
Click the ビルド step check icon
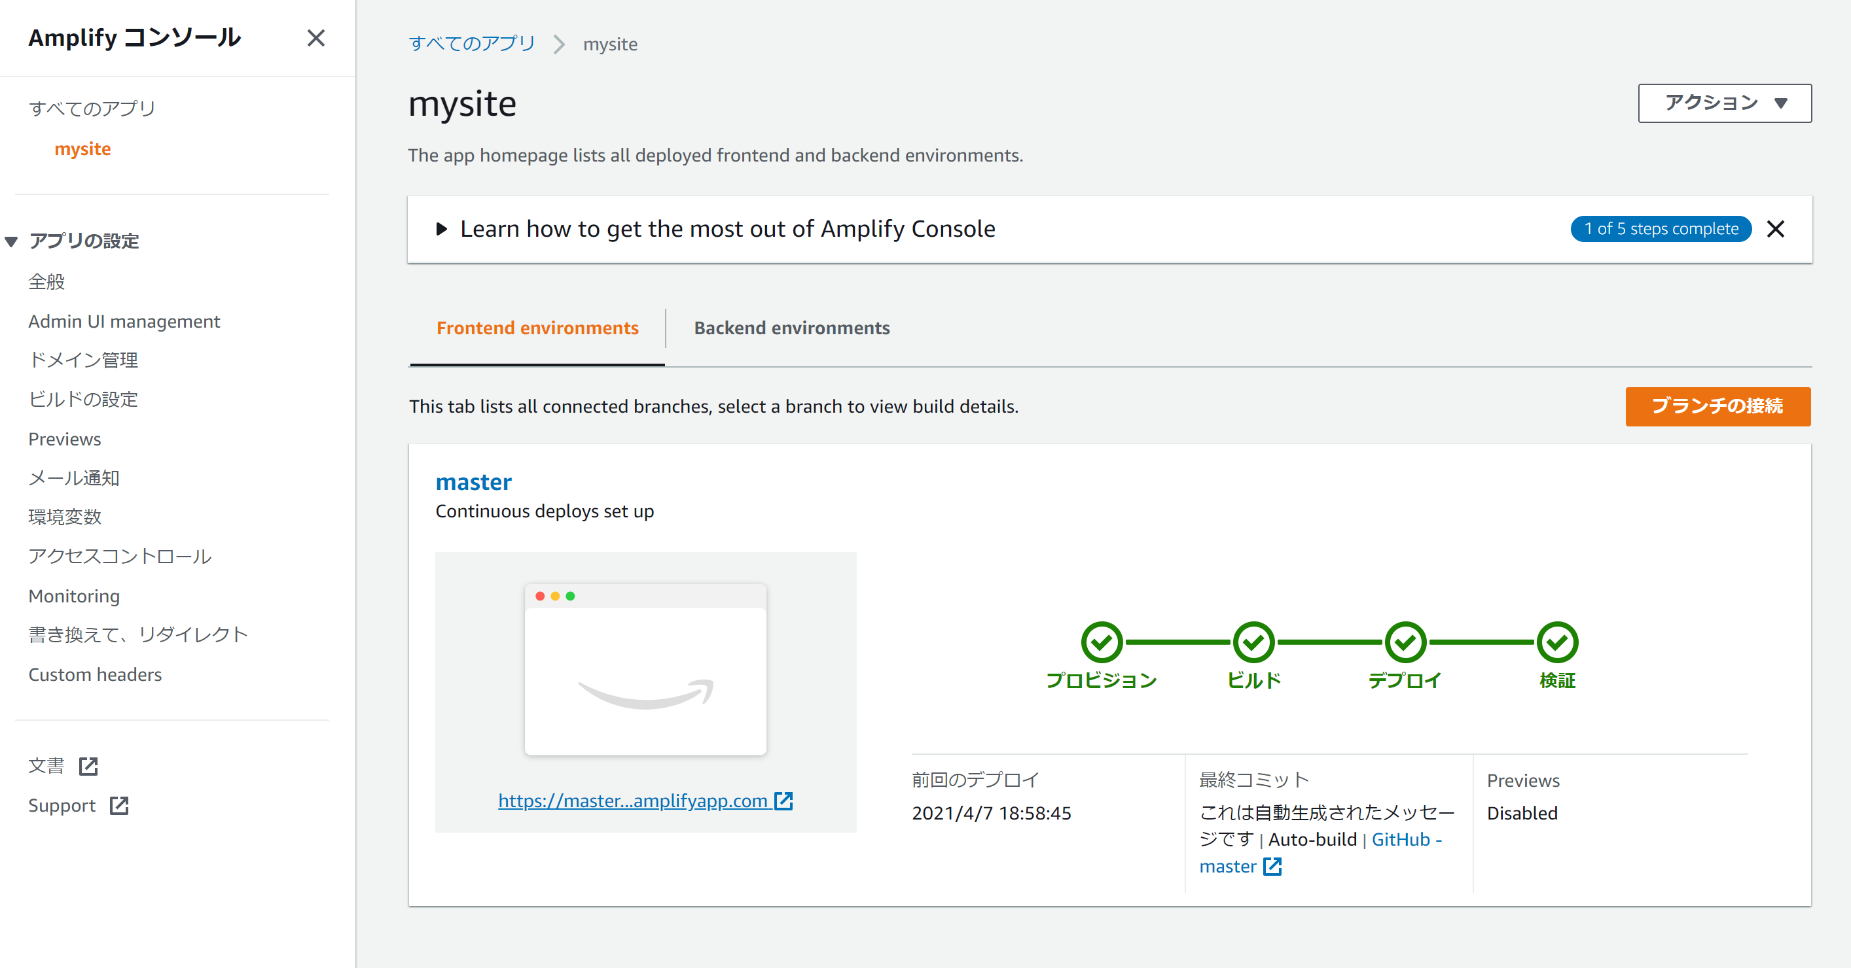point(1254,642)
